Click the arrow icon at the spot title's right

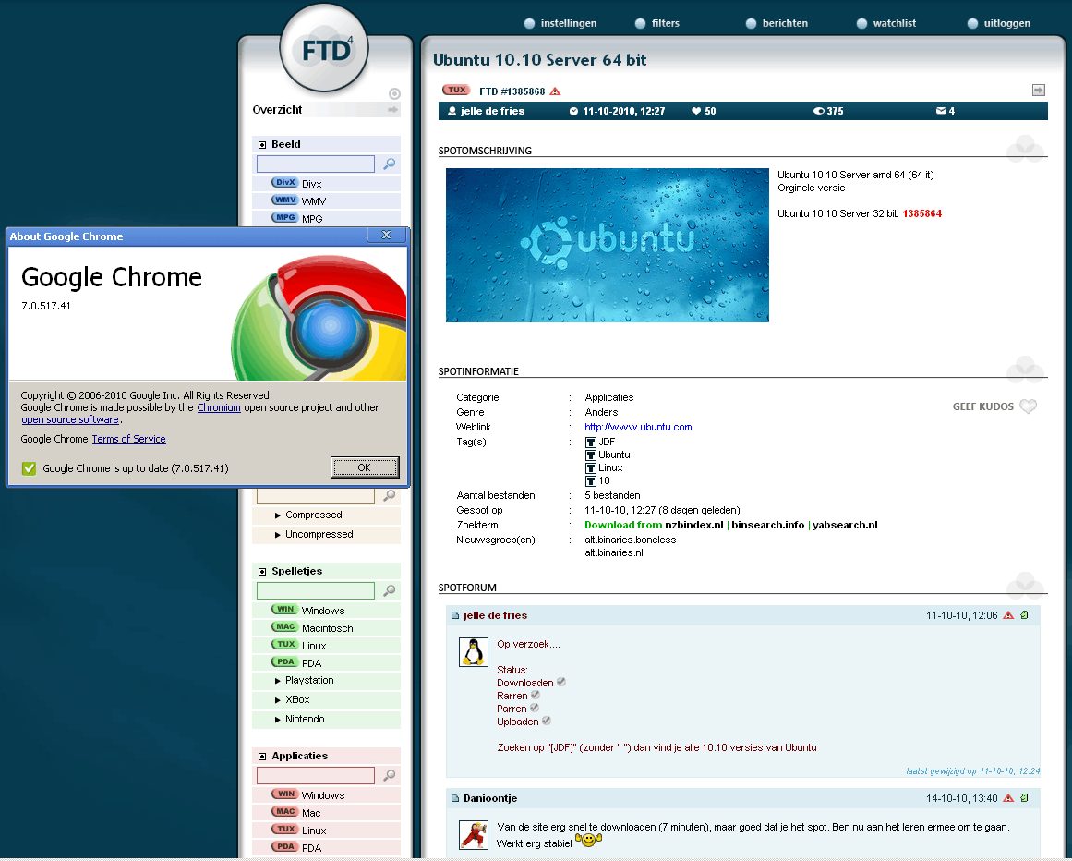tap(1039, 91)
